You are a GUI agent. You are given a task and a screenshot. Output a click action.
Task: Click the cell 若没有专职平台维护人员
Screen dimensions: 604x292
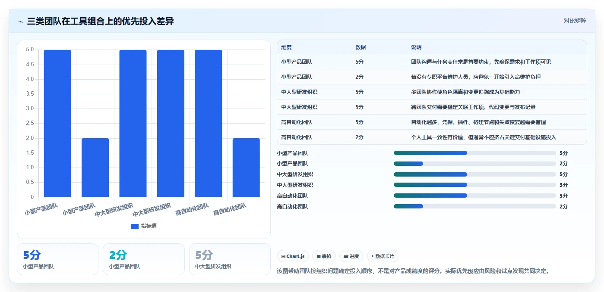(476, 77)
